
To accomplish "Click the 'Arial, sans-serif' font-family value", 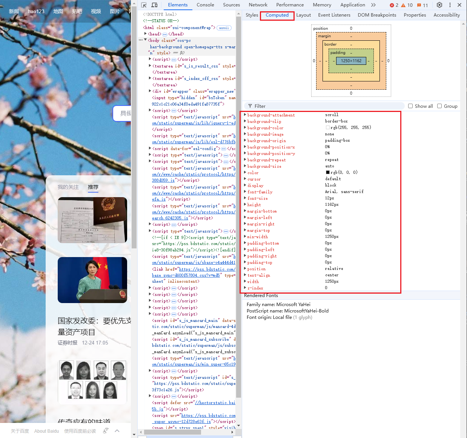I will (344, 191).
